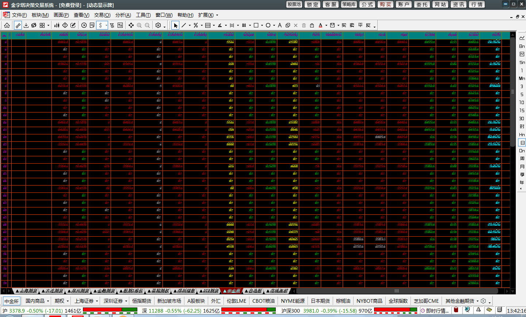Expand the percent tool dropdown arrow
The image size is (526, 317).
pos(202,26)
